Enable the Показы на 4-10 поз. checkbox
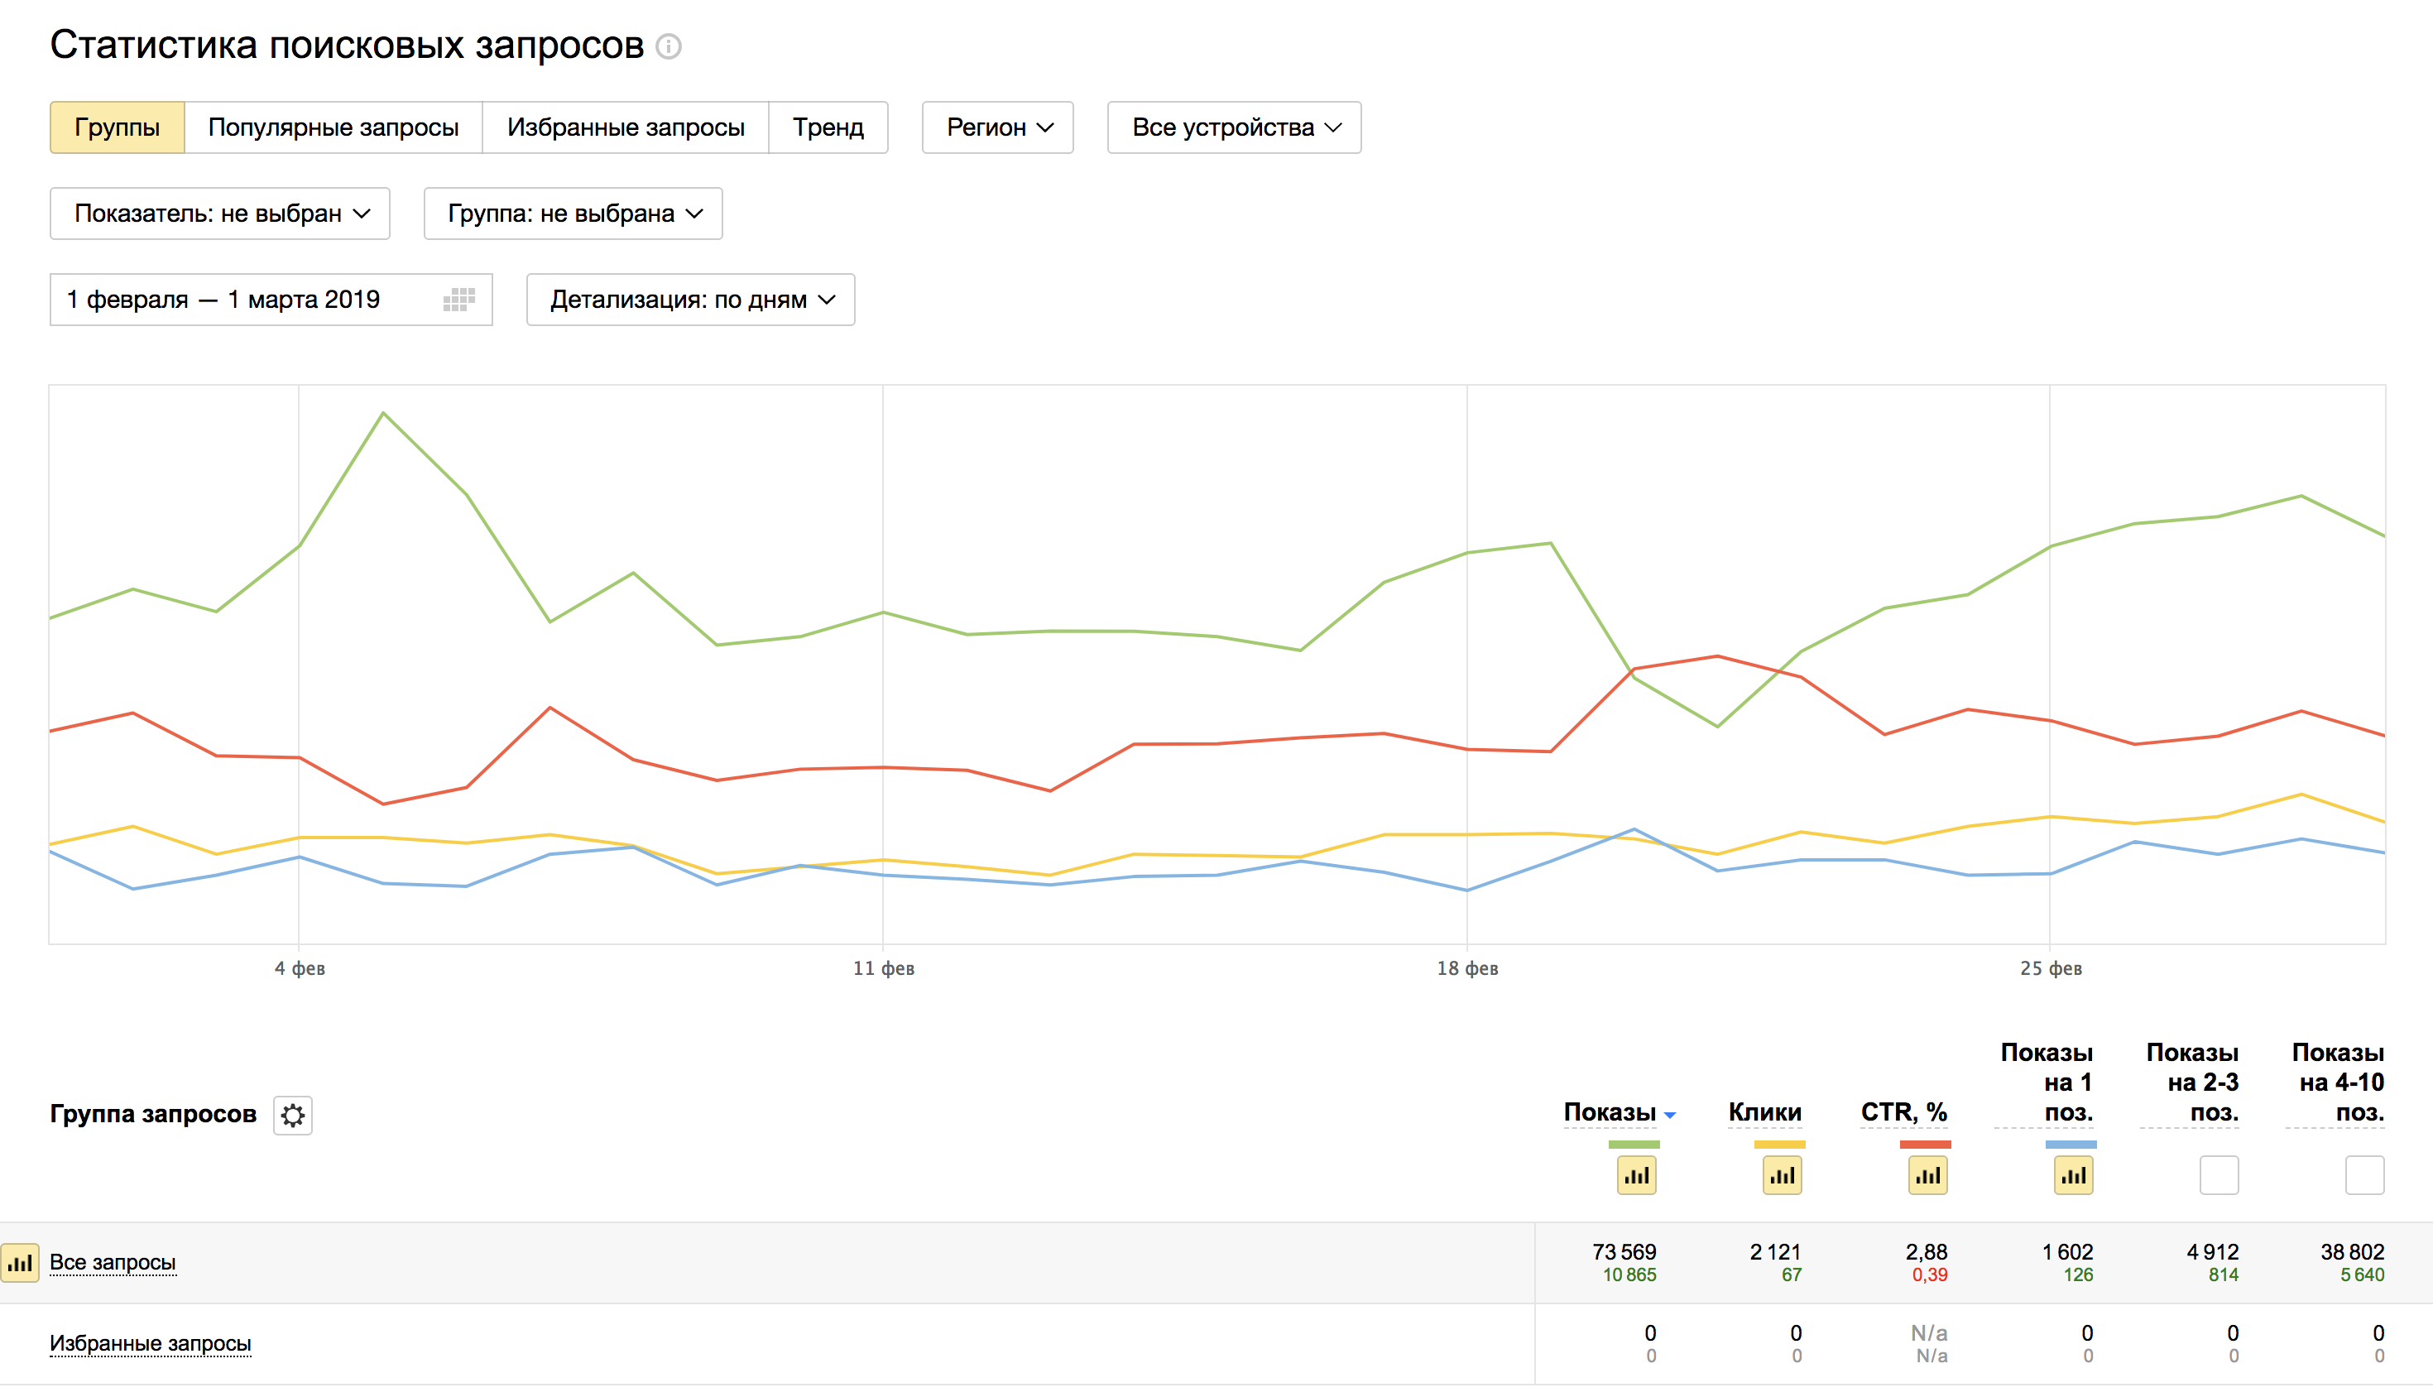The height and width of the screenshot is (1397, 2433). 2364,1175
